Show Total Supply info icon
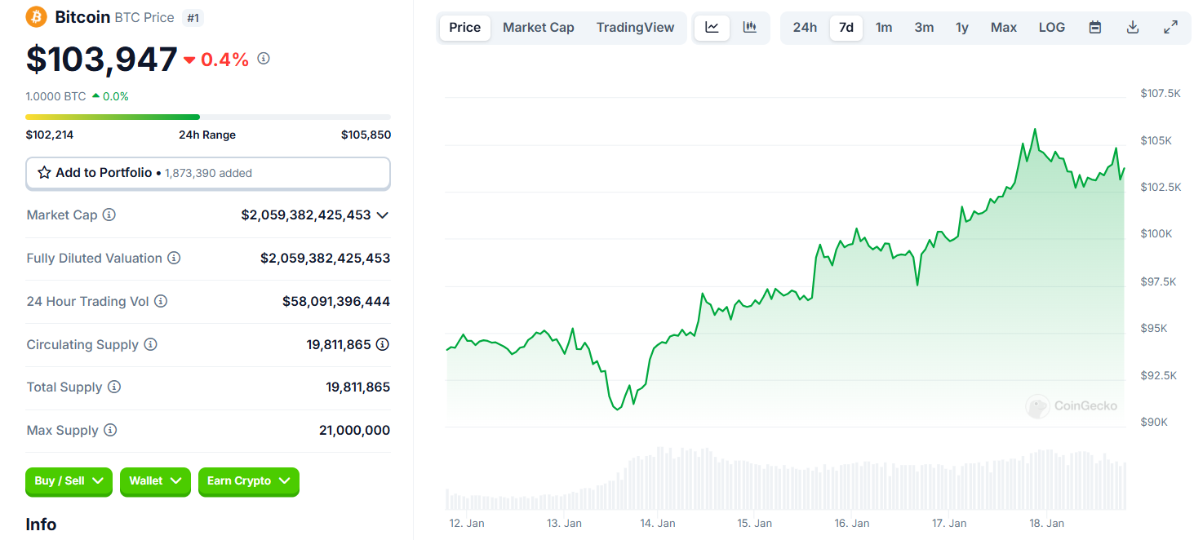This screenshot has width=1194, height=540. [x=114, y=387]
